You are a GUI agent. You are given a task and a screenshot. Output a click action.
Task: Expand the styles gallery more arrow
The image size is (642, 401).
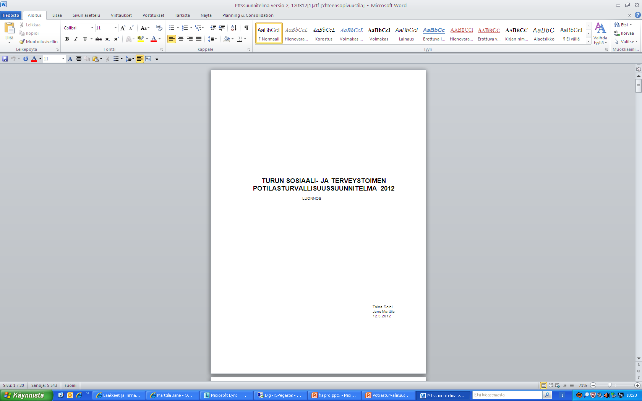588,41
